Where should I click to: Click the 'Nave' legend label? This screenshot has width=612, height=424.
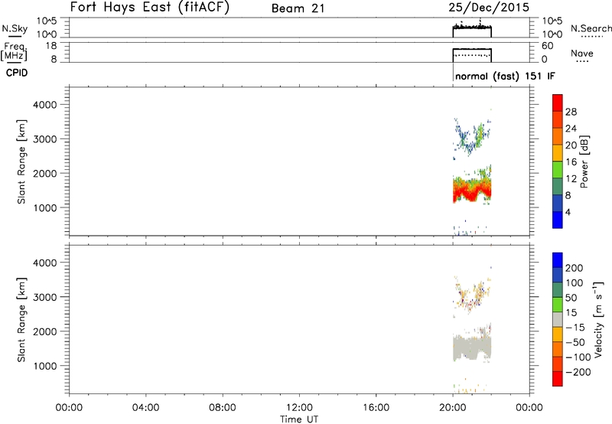tap(582, 54)
